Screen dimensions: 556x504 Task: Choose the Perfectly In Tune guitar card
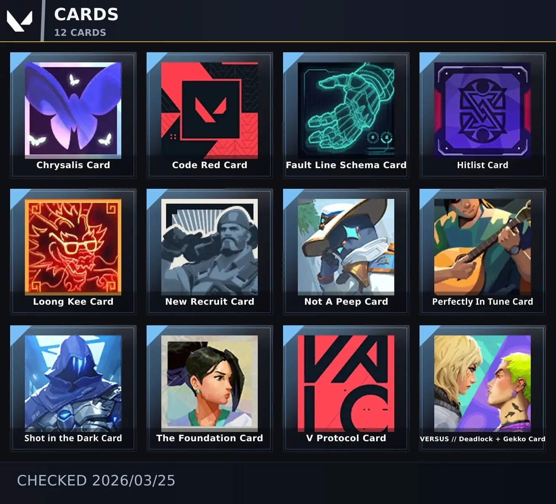[x=482, y=247]
